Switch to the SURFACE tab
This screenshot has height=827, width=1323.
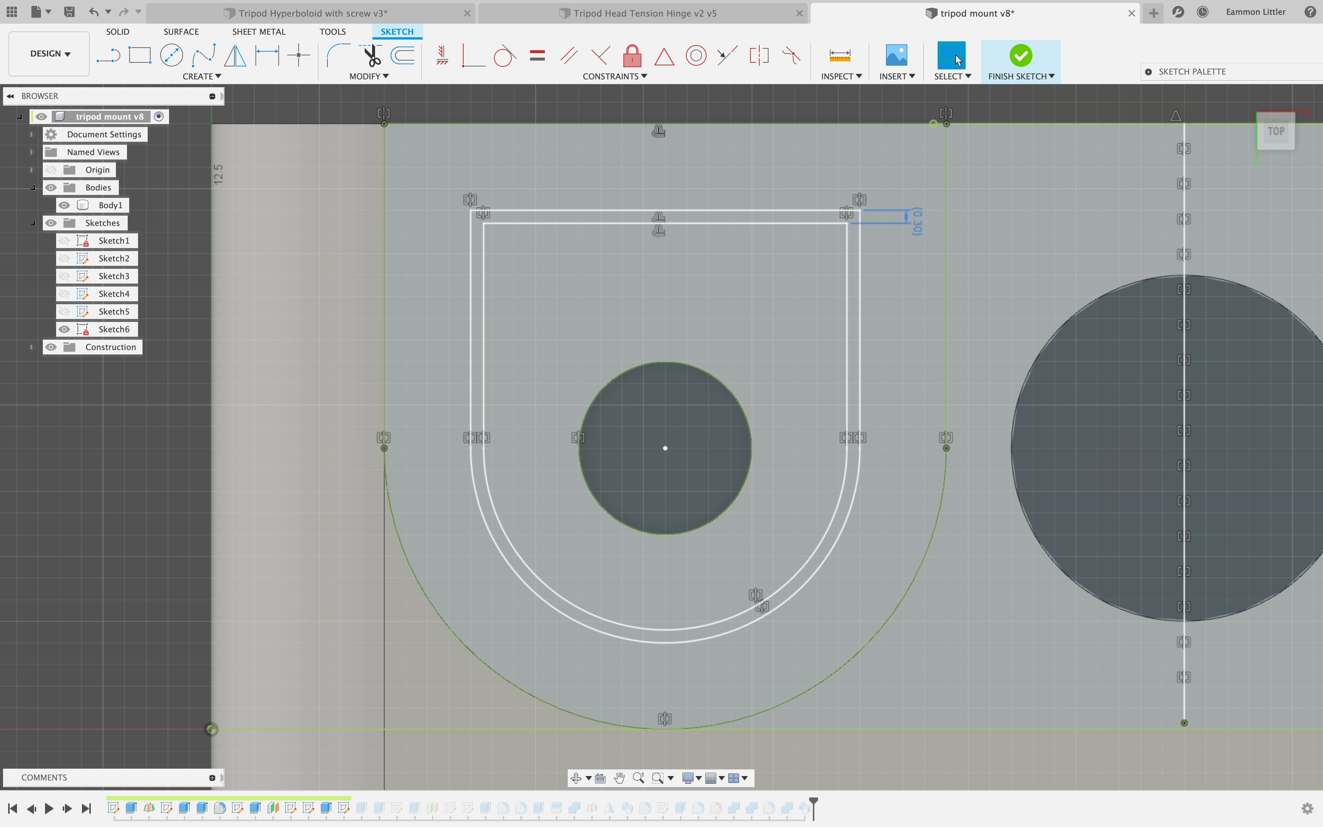click(x=181, y=31)
